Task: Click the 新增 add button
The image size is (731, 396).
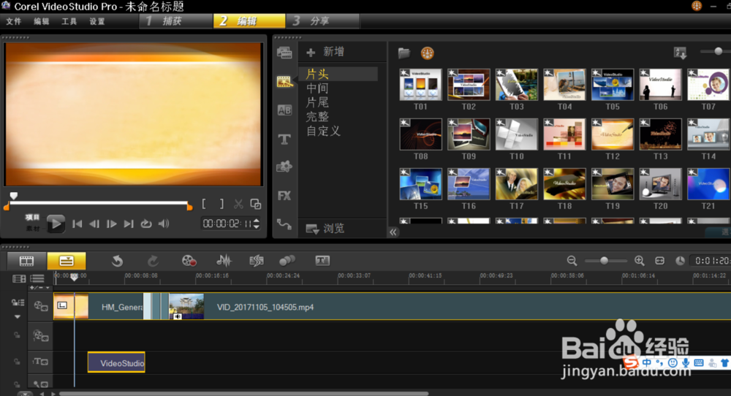Action: (x=325, y=52)
